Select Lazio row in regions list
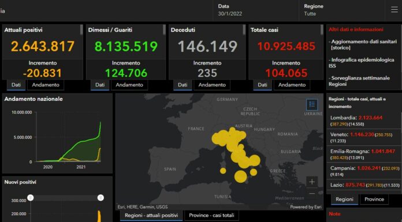This screenshot has width=402, height=222. click(364, 185)
